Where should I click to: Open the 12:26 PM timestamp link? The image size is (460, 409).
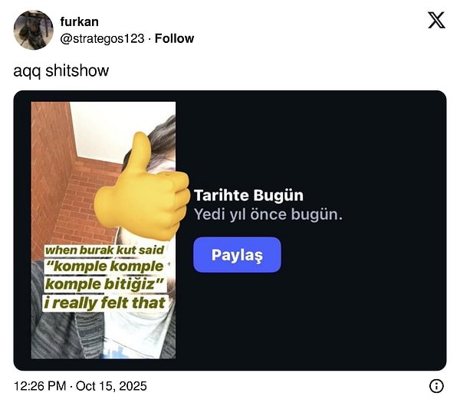pos(40,386)
